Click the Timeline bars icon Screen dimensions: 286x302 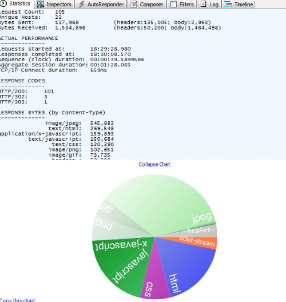[228, 4]
